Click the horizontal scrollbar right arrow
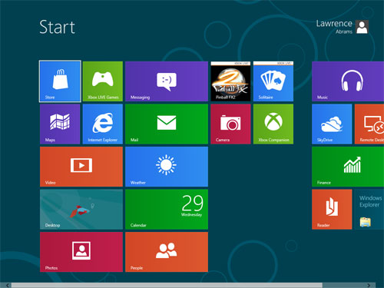 369,285
